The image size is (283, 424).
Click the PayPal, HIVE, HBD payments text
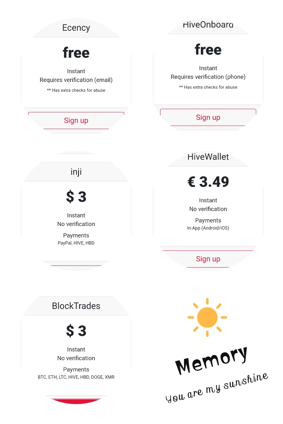click(76, 243)
